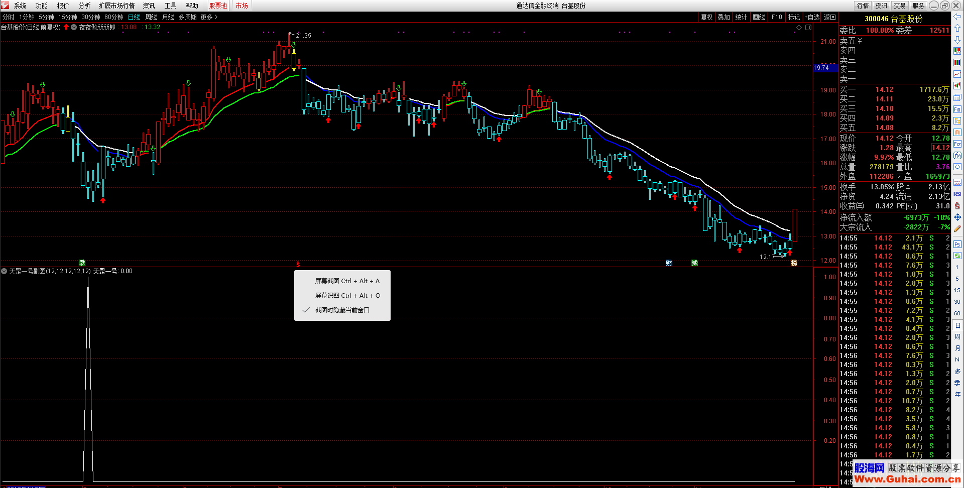Image resolution: width=964 pixels, height=488 pixels.
Task: Click the 财 marker on chart bottom
Action: tap(669, 263)
